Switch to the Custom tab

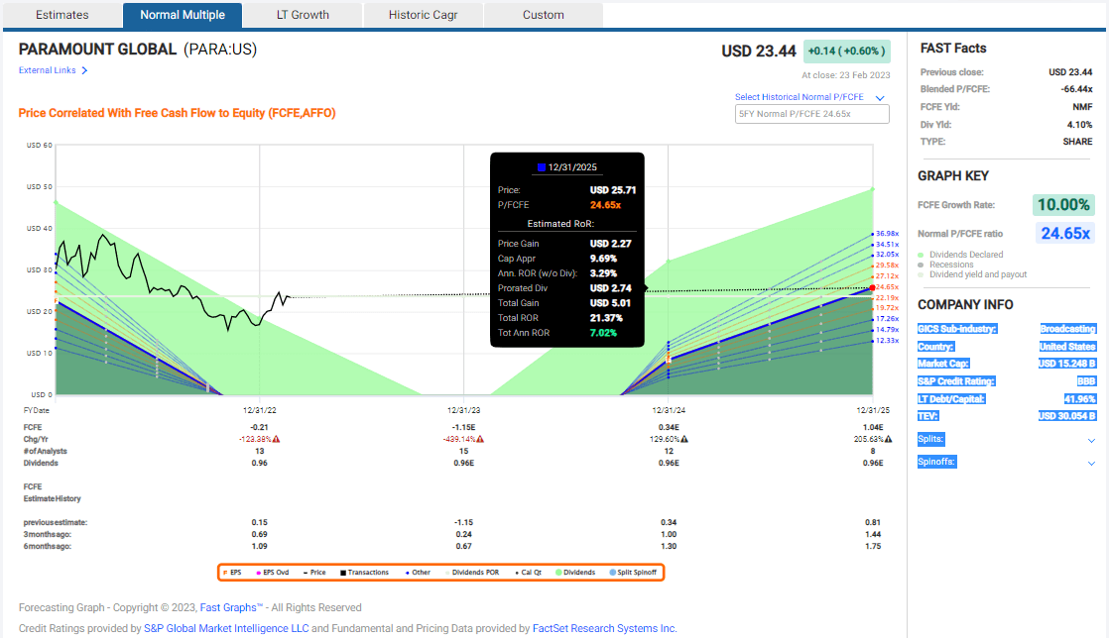click(x=544, y=15)
